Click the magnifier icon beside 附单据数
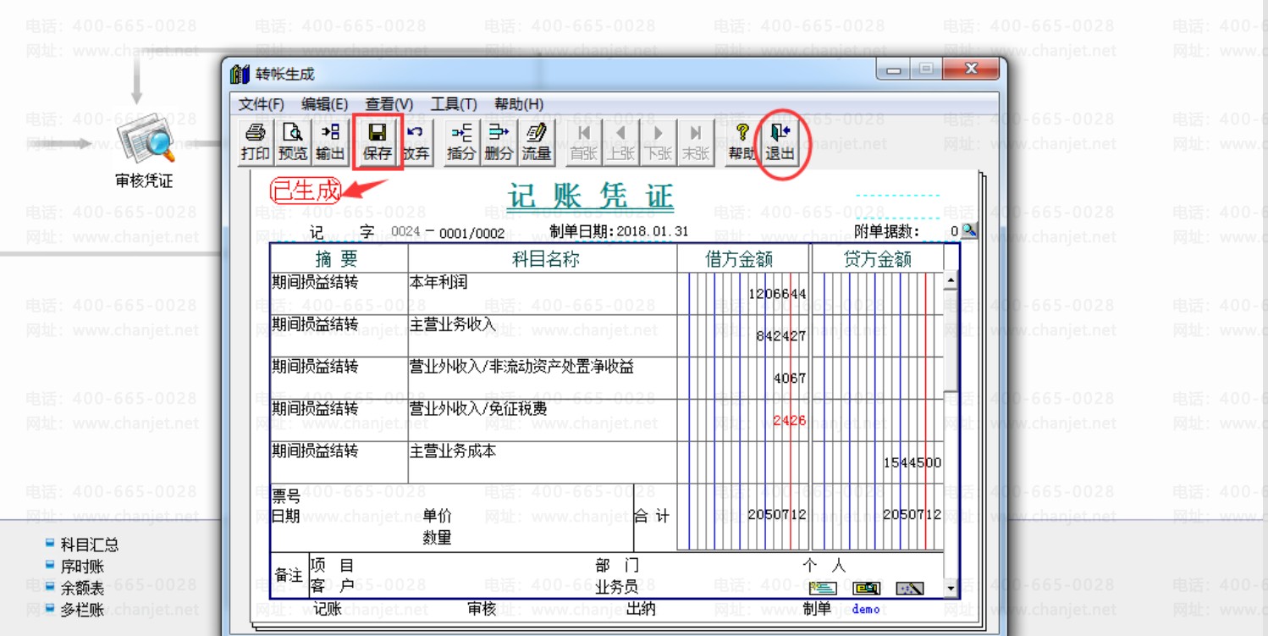The width and height of the screenshot is (1268, 636). click(969, 230)
